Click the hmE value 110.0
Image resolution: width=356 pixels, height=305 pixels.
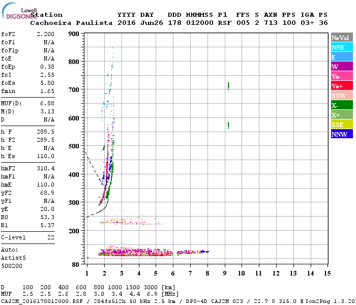coord(45,185)
